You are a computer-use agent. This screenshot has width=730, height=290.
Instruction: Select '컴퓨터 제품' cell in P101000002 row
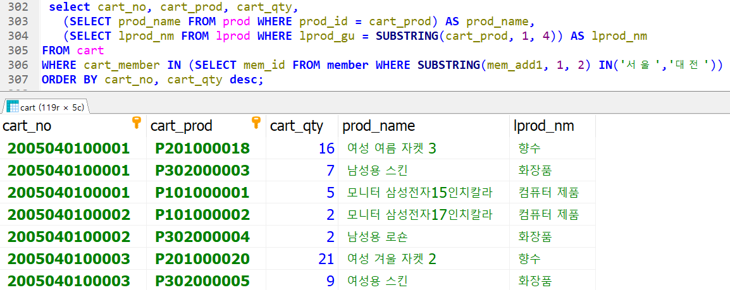click(553, 214)
